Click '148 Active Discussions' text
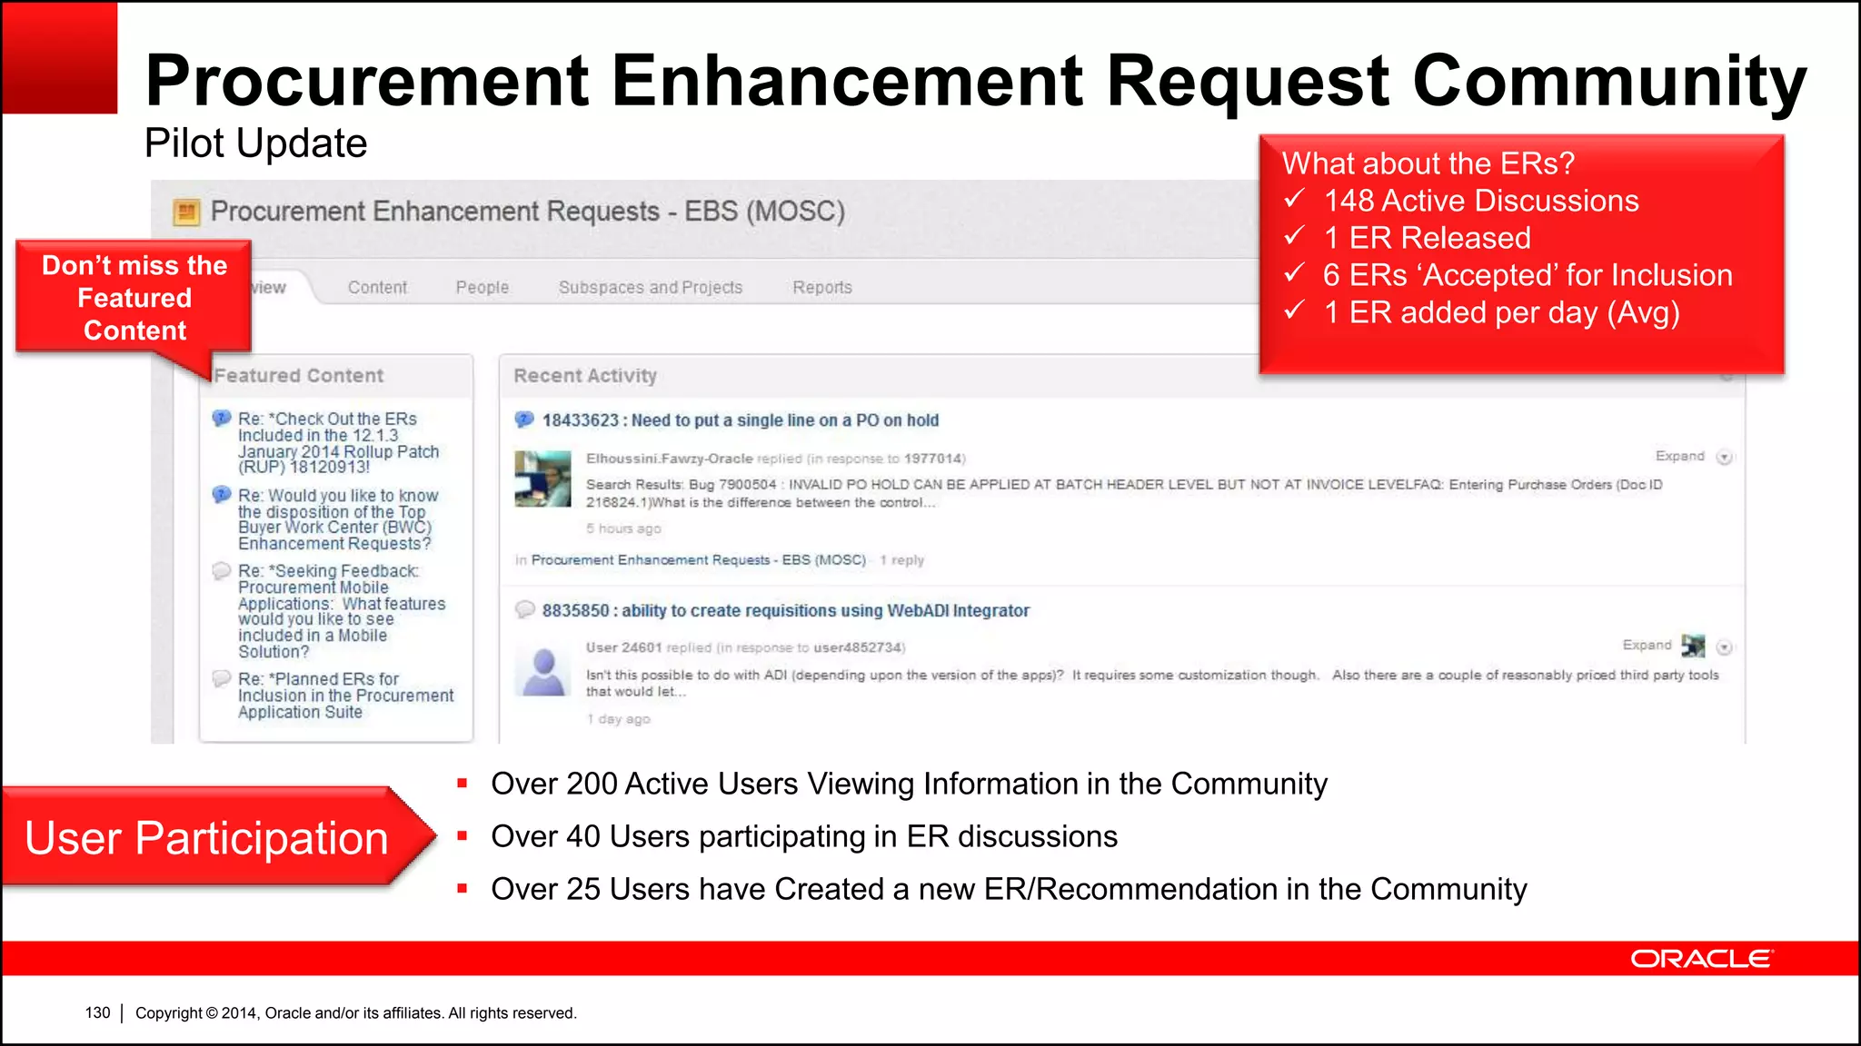This screenshot has height=1046, width=1861. (1481, 201)
